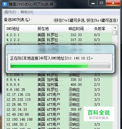Open the 操作(F) menu
This screenshot has height=129, width=122.
click(10, 12)
